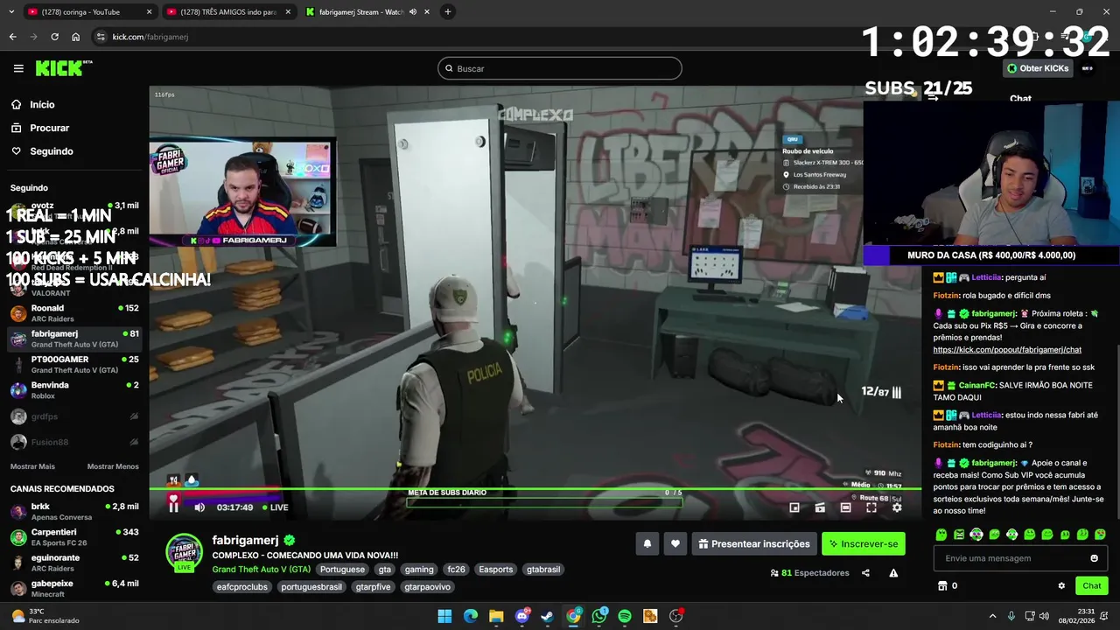Viewport: 1120px width, 630px height.
Task: Mute the stream volume speaker icon
Action: pos(199,507)
